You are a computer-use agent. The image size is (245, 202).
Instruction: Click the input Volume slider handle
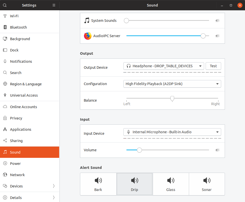[139, 150]
